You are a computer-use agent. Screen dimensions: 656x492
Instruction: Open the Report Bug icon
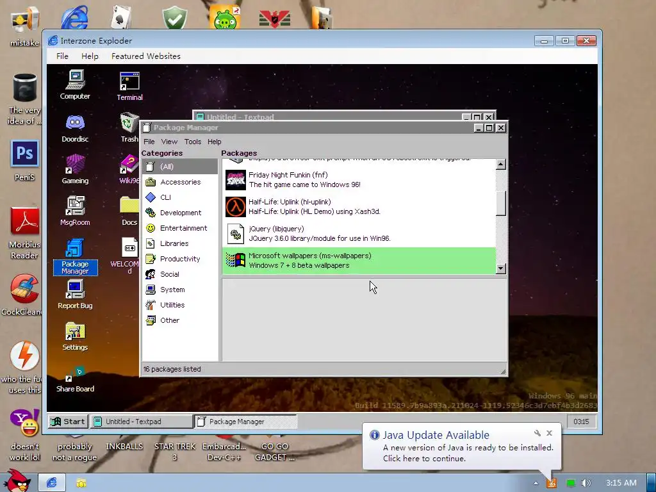coord(75,294)
